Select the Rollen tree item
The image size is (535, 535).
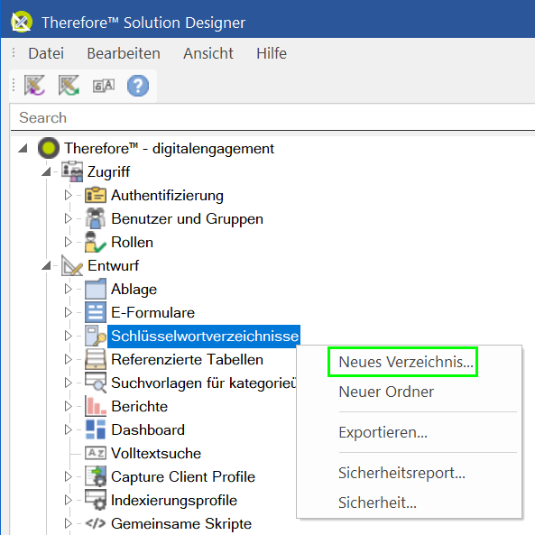[x=132, y=242]
